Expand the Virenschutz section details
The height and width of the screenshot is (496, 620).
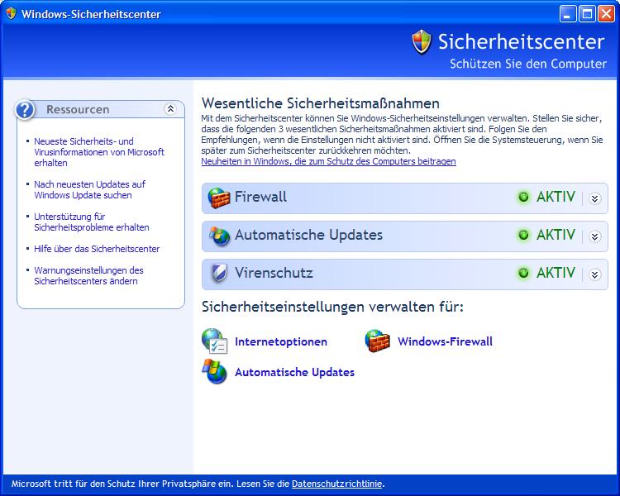pyautogui.click(x=594, y=274)
